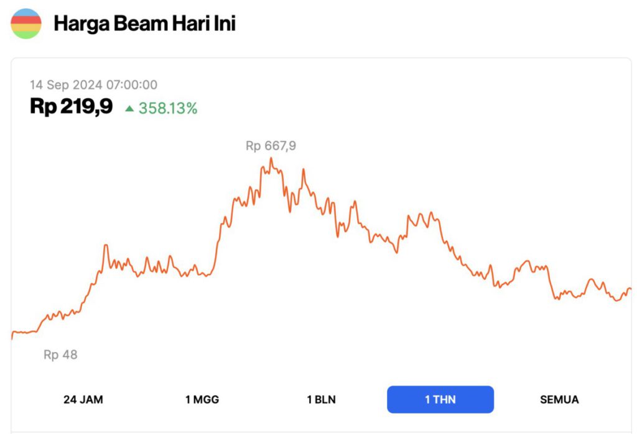
Task: Select the 24 JAM time range tab
Action: coord(83,399)
